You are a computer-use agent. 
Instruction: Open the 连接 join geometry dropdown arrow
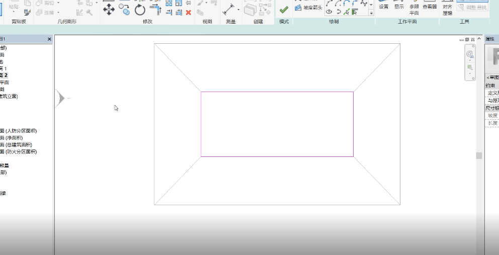pyautogui.click(x=58, y=13)
